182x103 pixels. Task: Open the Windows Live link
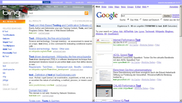[x=78, y=7]
